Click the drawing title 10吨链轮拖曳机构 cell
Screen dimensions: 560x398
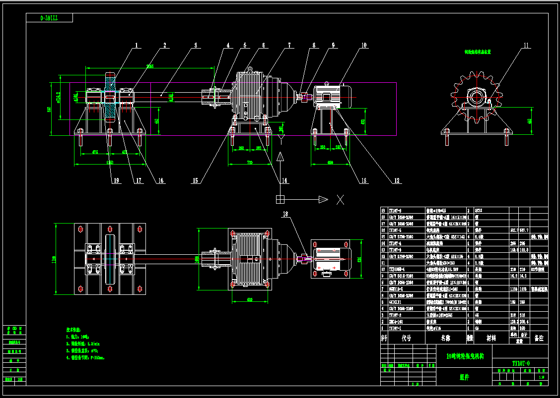tap(465, 356)
